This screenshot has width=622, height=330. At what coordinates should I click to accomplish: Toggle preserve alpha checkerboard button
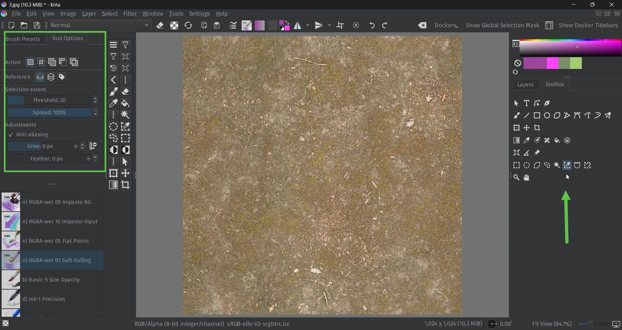click(174, 25)
